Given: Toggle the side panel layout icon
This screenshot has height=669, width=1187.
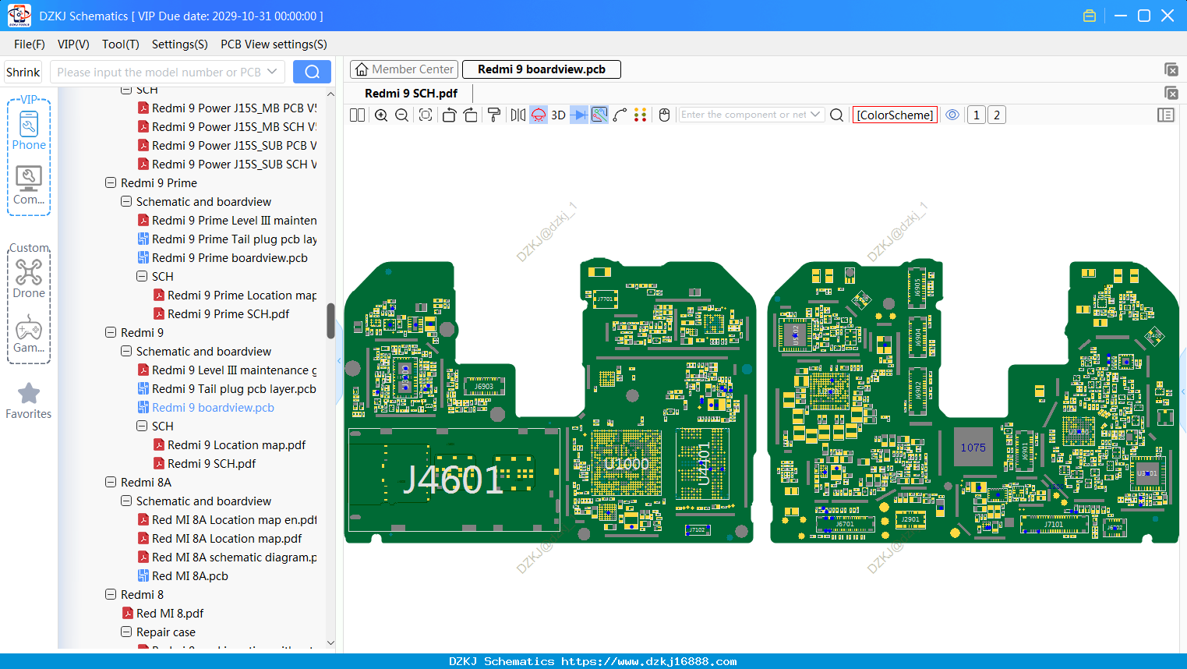Looking at the screenshot, I should (1166, 115).
